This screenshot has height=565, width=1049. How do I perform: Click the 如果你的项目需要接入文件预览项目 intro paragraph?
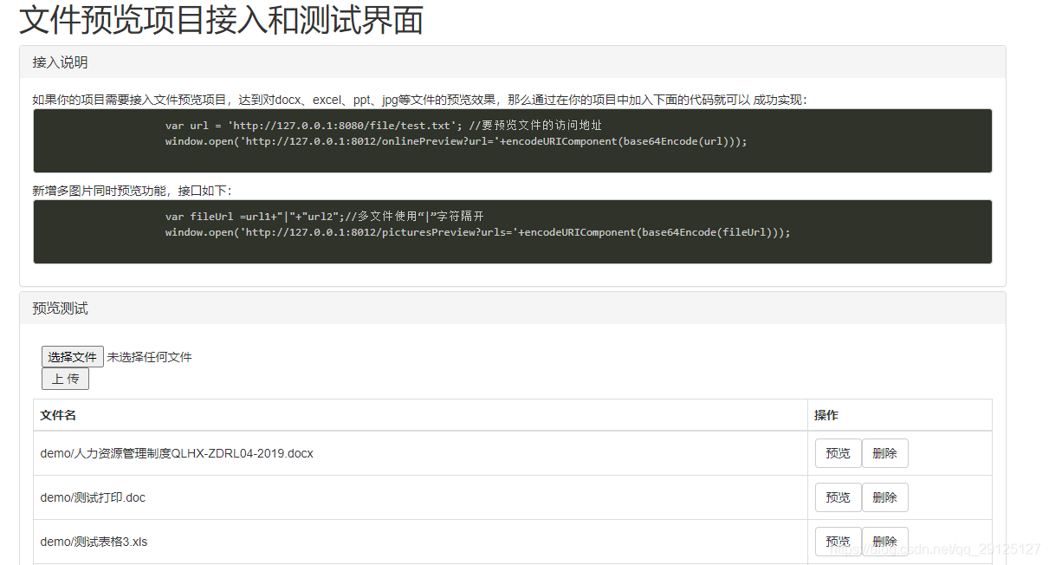coord(419,100)
